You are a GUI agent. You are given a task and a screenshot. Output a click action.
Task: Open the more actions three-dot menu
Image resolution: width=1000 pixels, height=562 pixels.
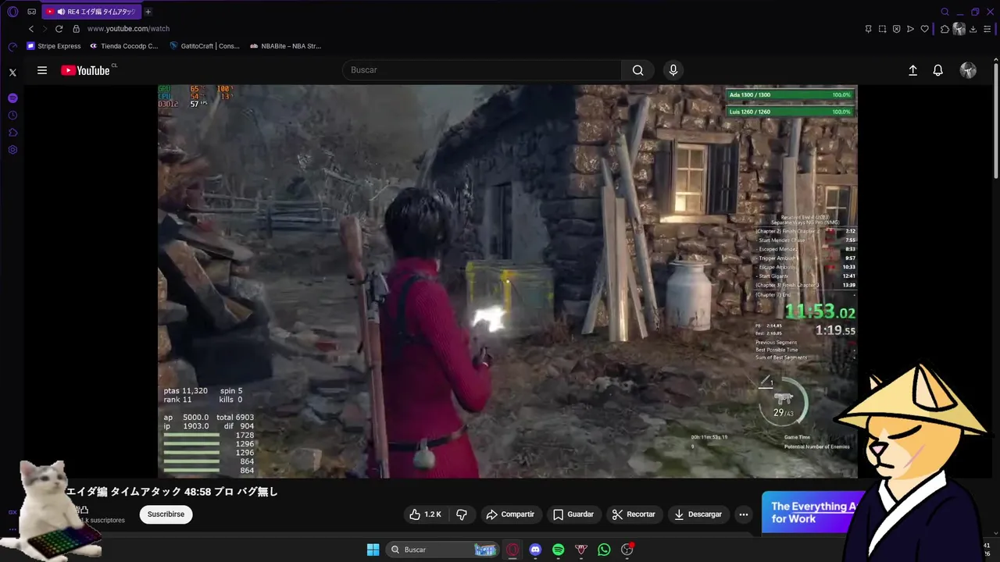point(744,514)
